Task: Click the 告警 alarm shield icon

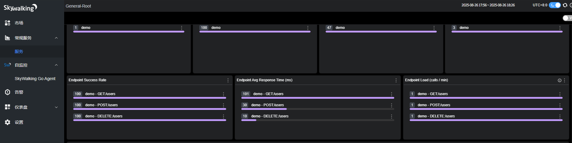Action: tap(8, 92)
